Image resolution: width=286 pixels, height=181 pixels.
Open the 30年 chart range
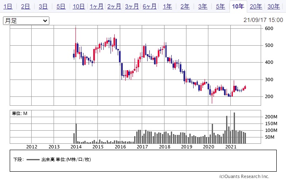274,7
